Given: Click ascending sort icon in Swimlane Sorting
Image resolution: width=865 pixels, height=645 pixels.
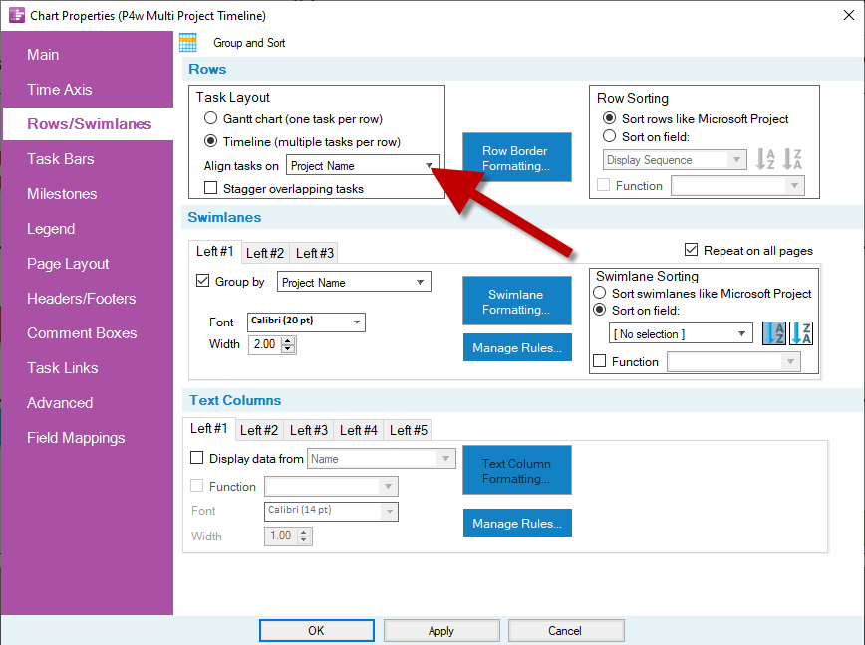Looking at the screenshot, I should [x=773, y=334].
